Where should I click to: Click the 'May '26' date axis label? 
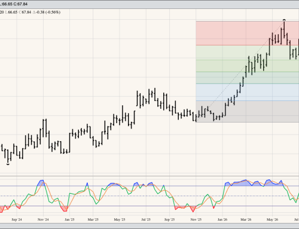pos(272,219)
